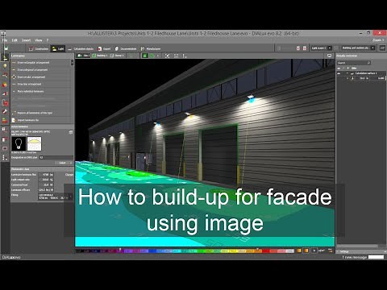The width and height of the screenshot is (387, 290).
Task: Select the red emergency lighting sidebar tool
Action: click(x=5, y=102)
